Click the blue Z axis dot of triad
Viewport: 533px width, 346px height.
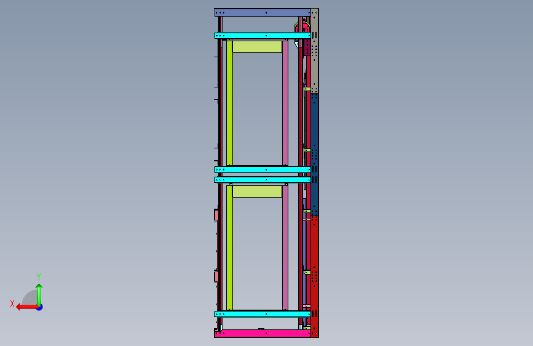click(40, 307)
